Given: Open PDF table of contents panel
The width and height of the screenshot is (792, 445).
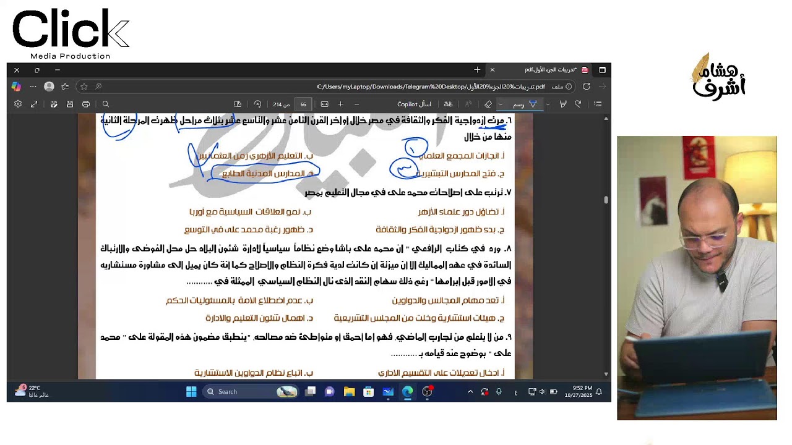Looking at the screenshot, I should [598, 104].
